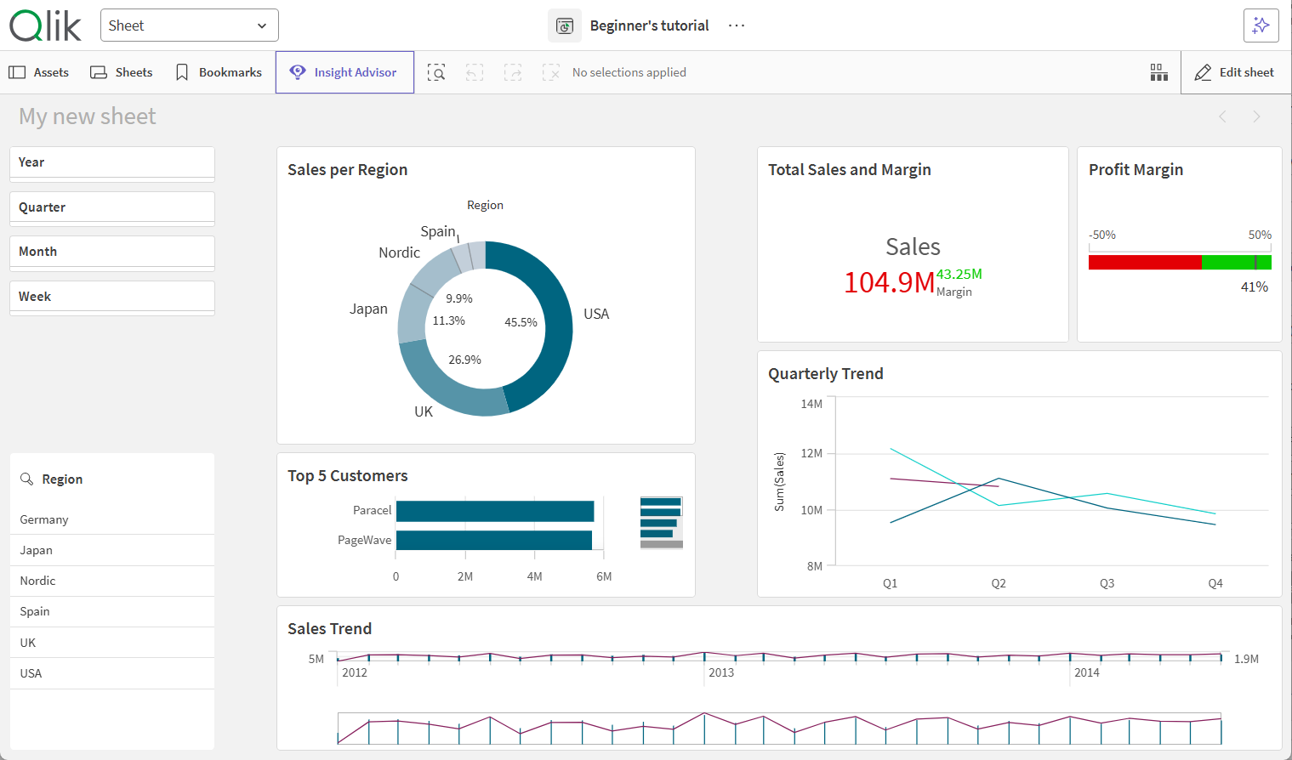Screen dimensions: 1292x760
Task: Select USA in the Region list
Action: coord(112,673)
